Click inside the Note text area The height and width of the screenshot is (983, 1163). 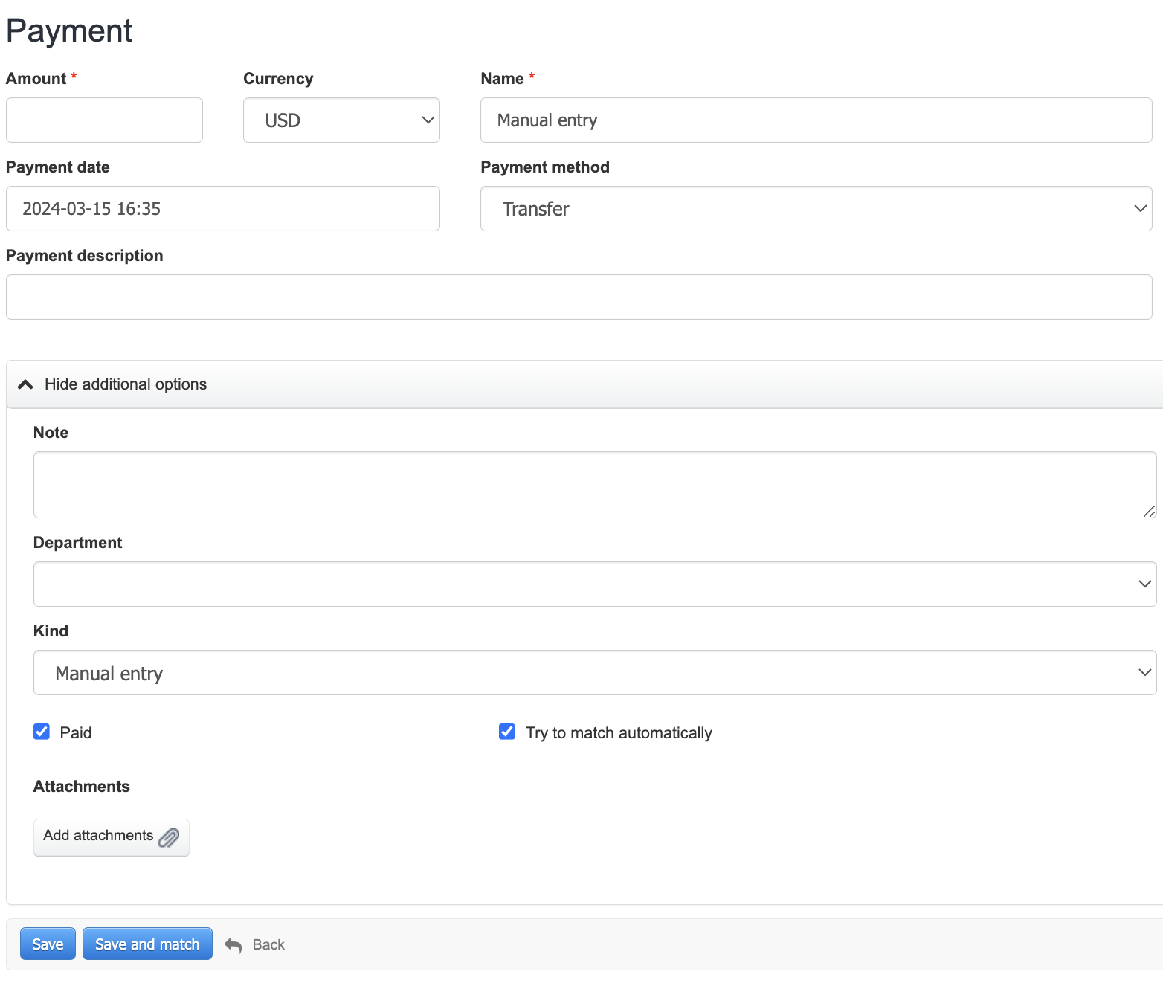[x=594, y=485]
